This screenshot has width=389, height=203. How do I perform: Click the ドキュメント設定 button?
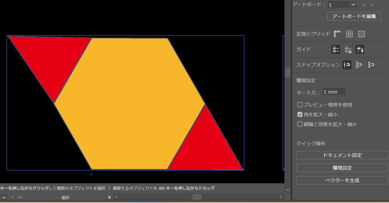tap(342, 155)
